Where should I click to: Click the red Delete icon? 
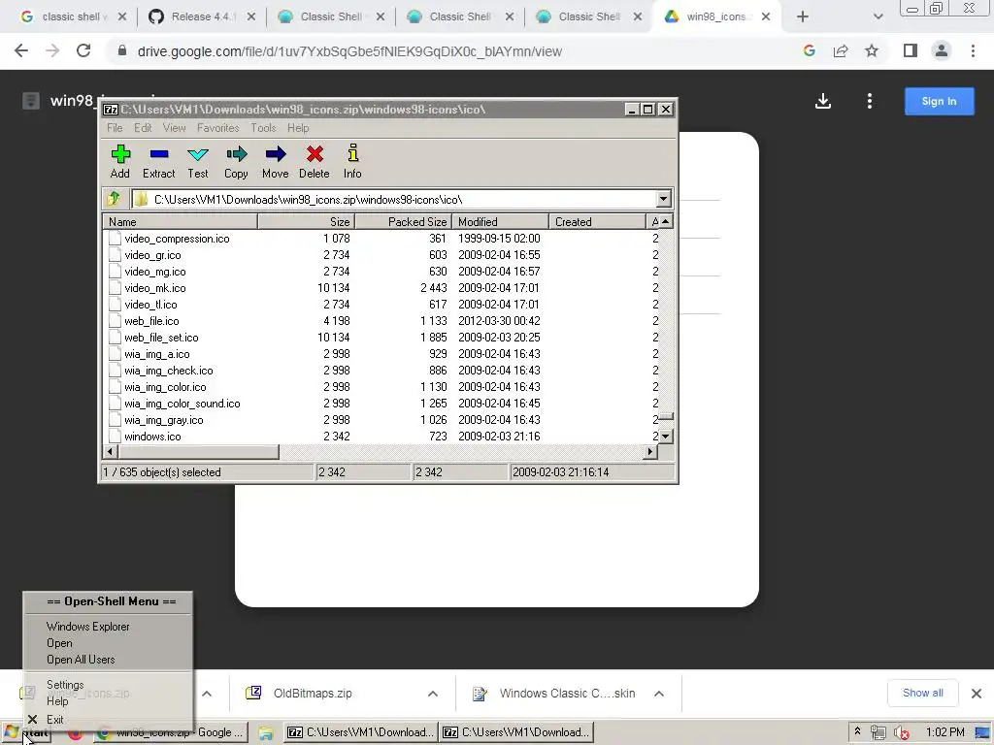pos(315,162)
